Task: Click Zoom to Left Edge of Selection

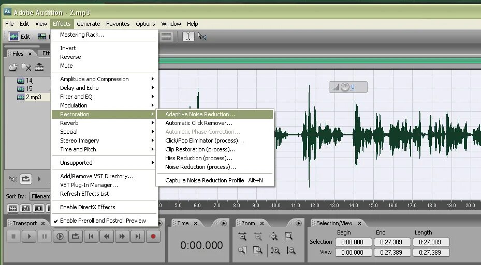Action: 242,251
